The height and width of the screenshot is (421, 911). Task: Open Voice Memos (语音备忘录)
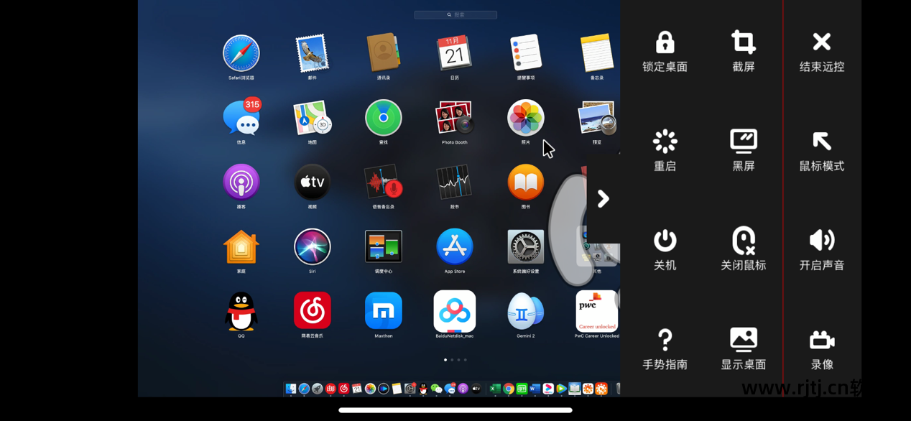[383, 182]
